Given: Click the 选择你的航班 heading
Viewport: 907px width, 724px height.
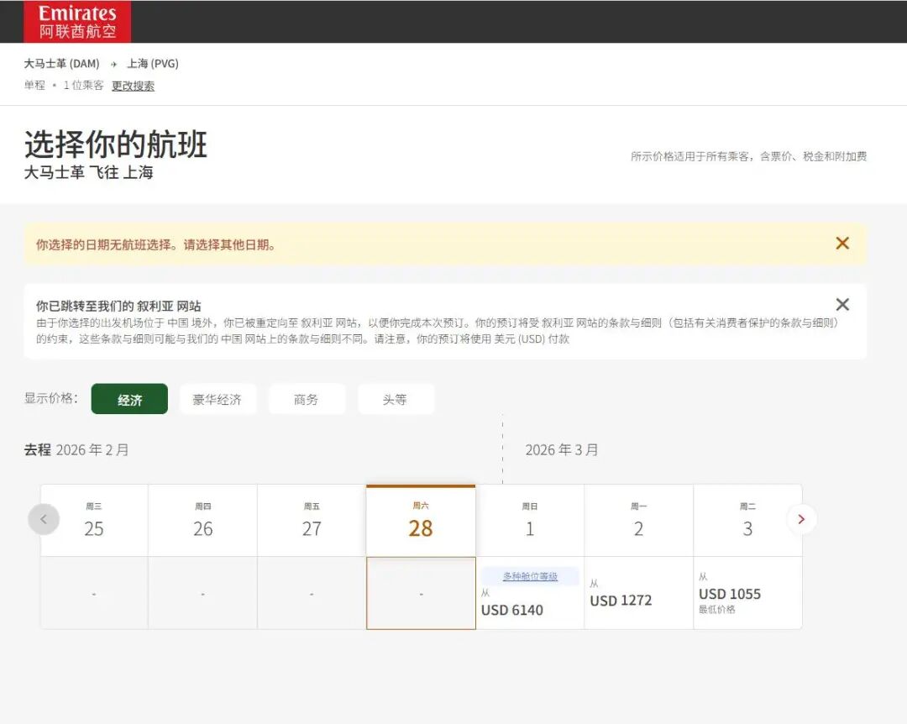Looking at the screenshot, I should click(116, 144).
